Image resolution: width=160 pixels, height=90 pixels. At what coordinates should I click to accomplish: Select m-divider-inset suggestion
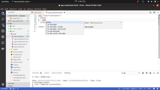[x=64, y=27]
